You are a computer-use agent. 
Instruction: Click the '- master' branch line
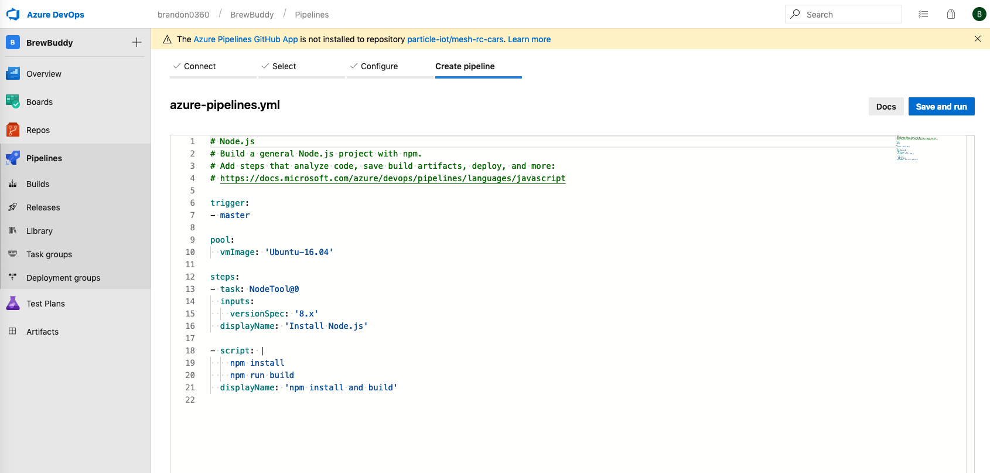pyautogui.click(x=230, y=215)
